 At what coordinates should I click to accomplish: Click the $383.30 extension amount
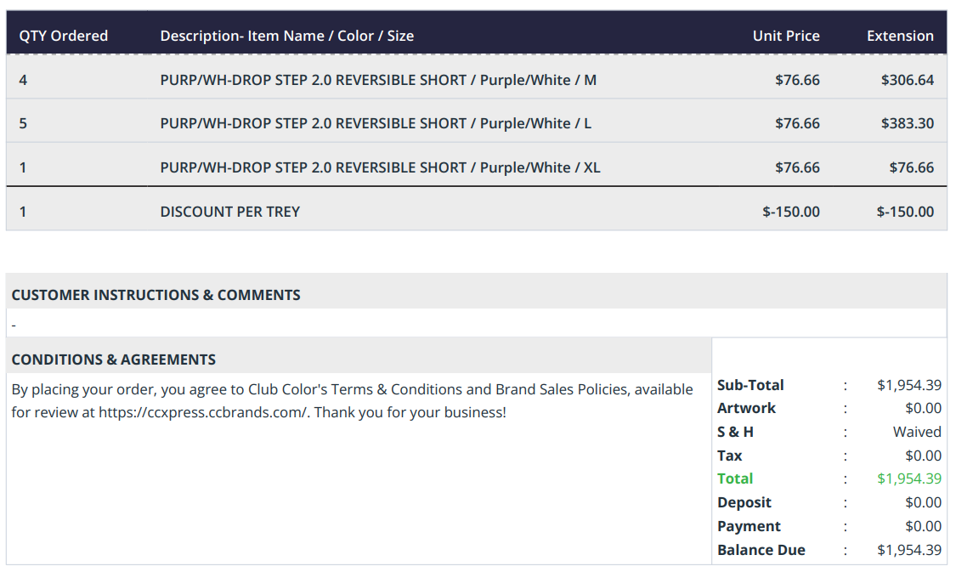pyautogui.click(x=908, y=124)
